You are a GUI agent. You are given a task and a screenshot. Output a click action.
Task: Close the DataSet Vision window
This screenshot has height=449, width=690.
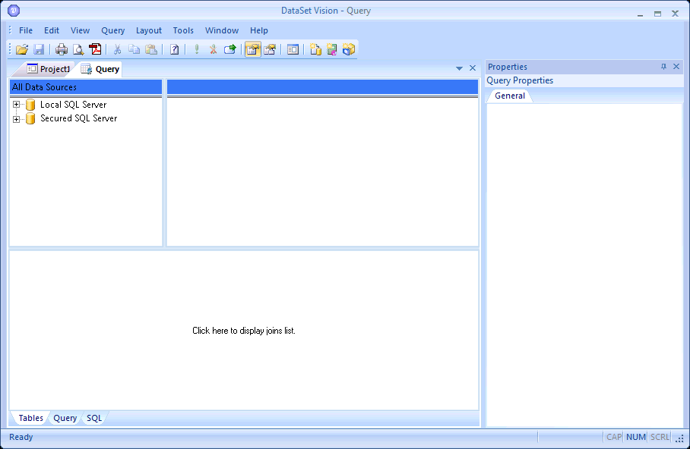(x=675, y=14)
